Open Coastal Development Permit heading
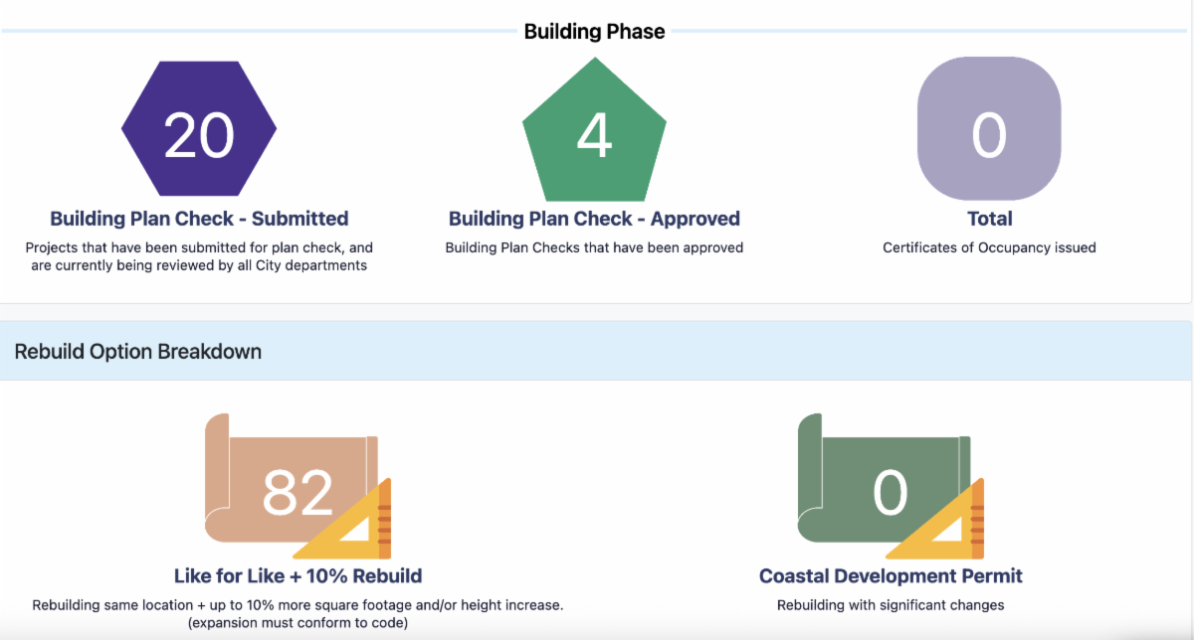Screen dimensions: 1194x640 (x=891, y=576)
